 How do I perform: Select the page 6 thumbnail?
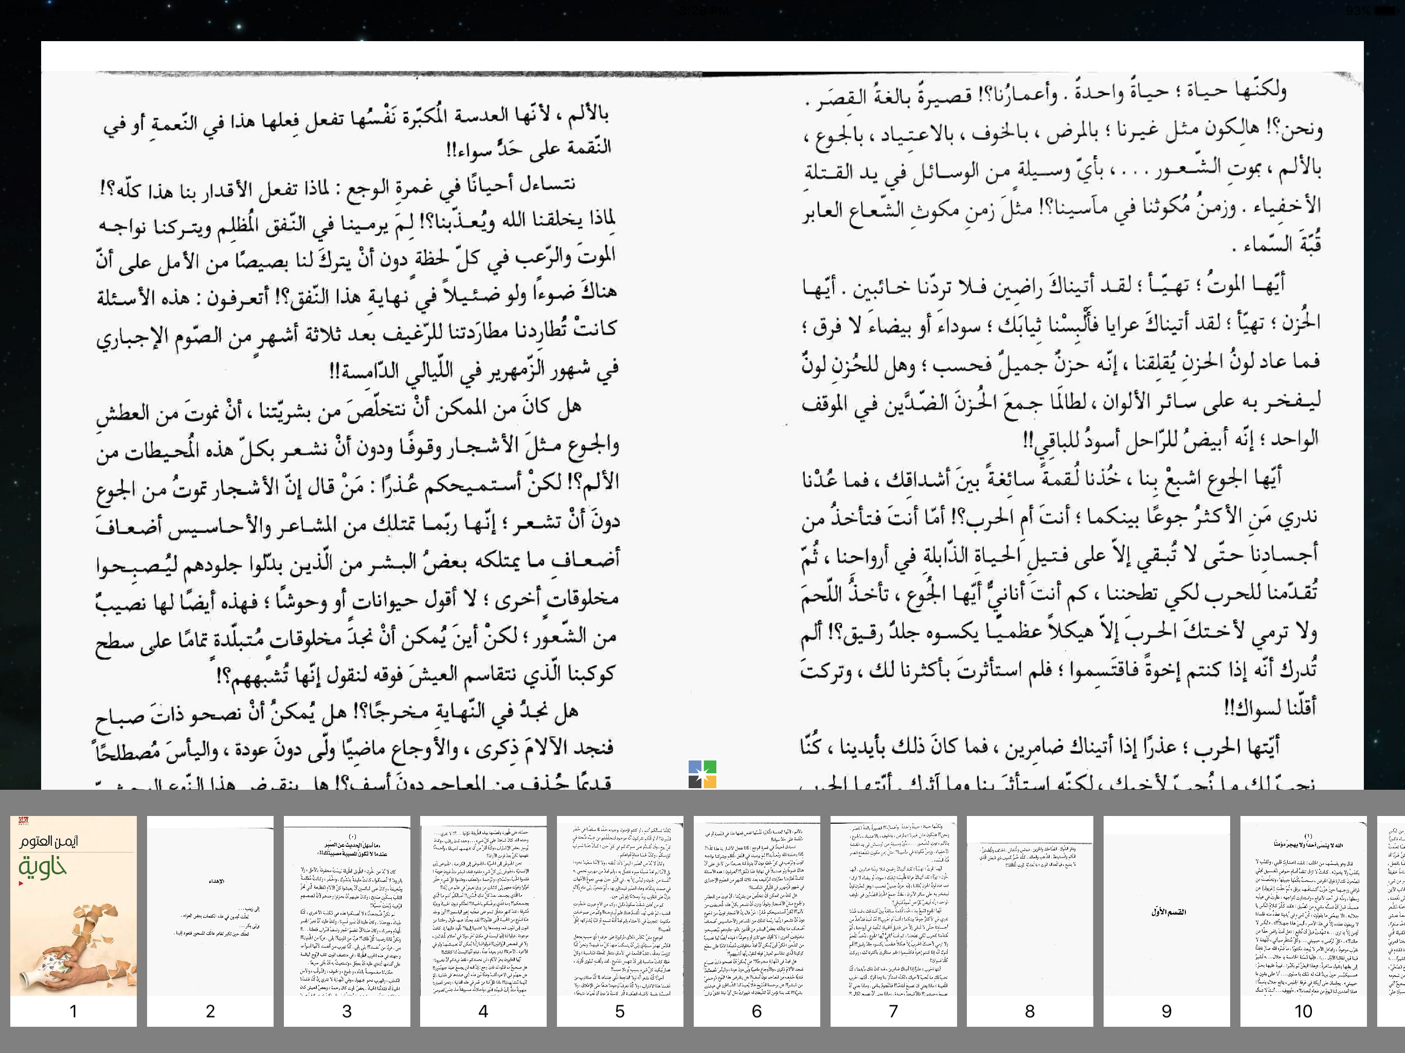click(x=756, y=920)
